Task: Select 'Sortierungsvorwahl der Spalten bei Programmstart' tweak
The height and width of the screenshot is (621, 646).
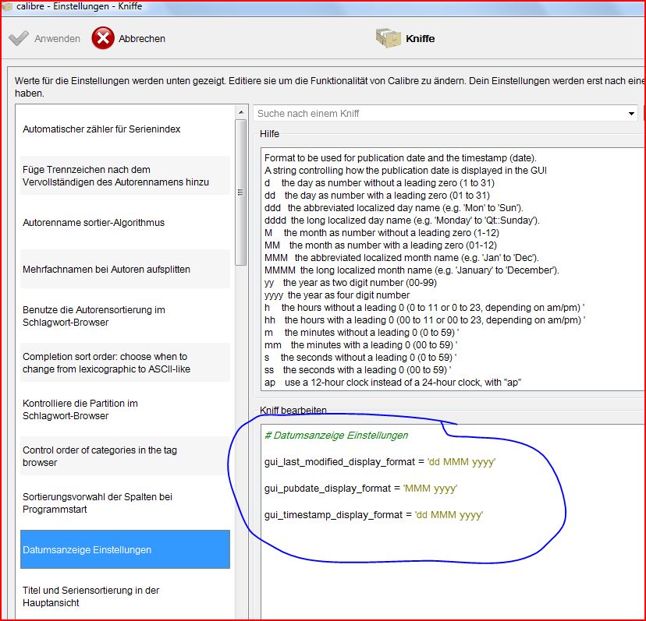Action: coord(125,503)
